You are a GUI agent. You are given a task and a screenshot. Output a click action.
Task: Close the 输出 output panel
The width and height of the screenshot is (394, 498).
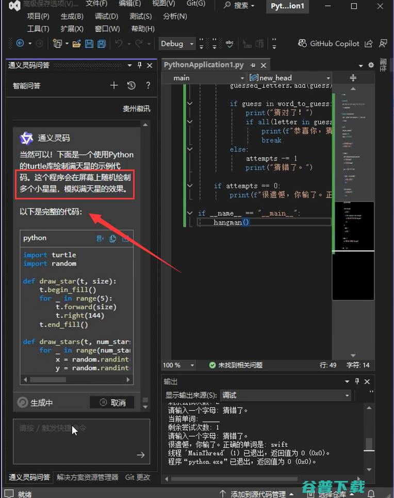[367, 381]
